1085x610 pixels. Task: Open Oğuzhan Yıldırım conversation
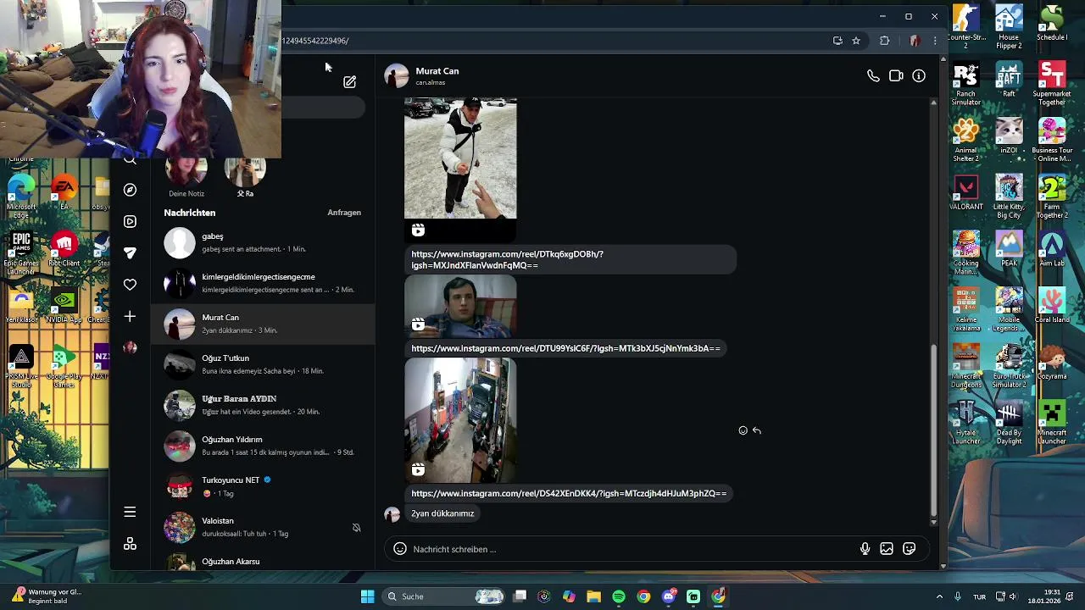[263, 446]
